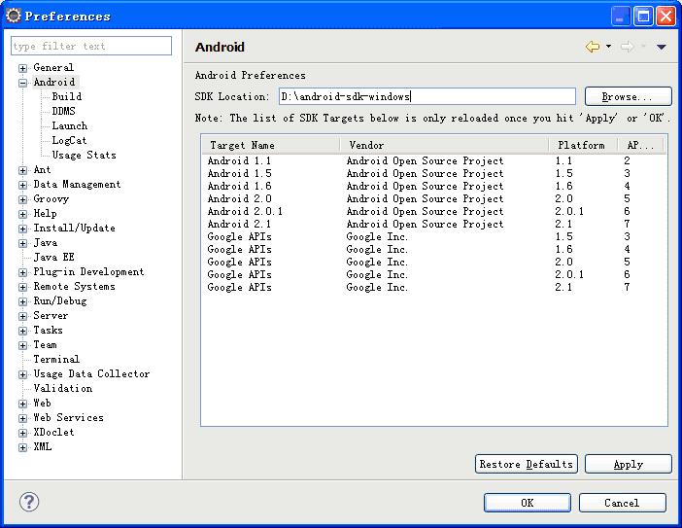This screenshot has height=528, width=682.
Task: Select Usage Stats under Android
Action: pos(84,155)
